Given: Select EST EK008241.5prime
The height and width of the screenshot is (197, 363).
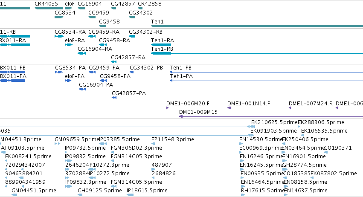Looking at the screenshot, I should click(28, 156).
